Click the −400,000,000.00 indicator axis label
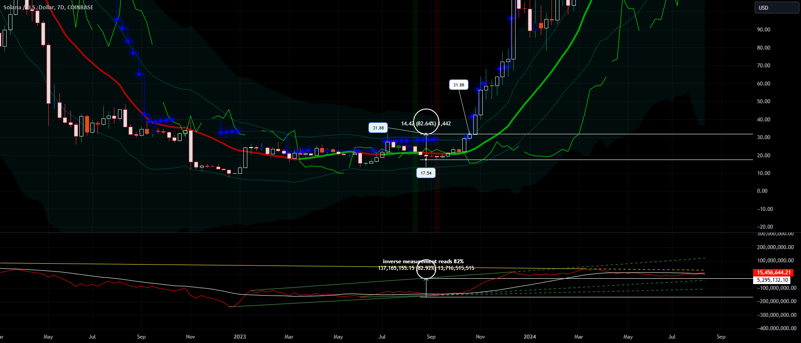This screenshot has height=343, width=801. point(776,328)
